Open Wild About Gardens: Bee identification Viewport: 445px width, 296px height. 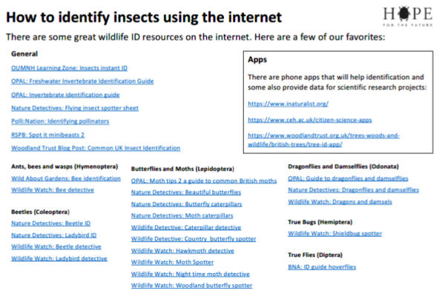coord(66,178)
